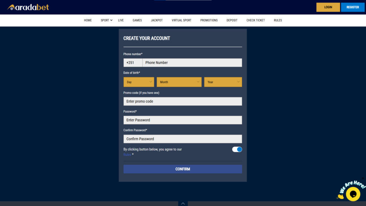View the RULES page from the navbar
Viewport: 366px width, 206px height.
click(x=278, y=20)
